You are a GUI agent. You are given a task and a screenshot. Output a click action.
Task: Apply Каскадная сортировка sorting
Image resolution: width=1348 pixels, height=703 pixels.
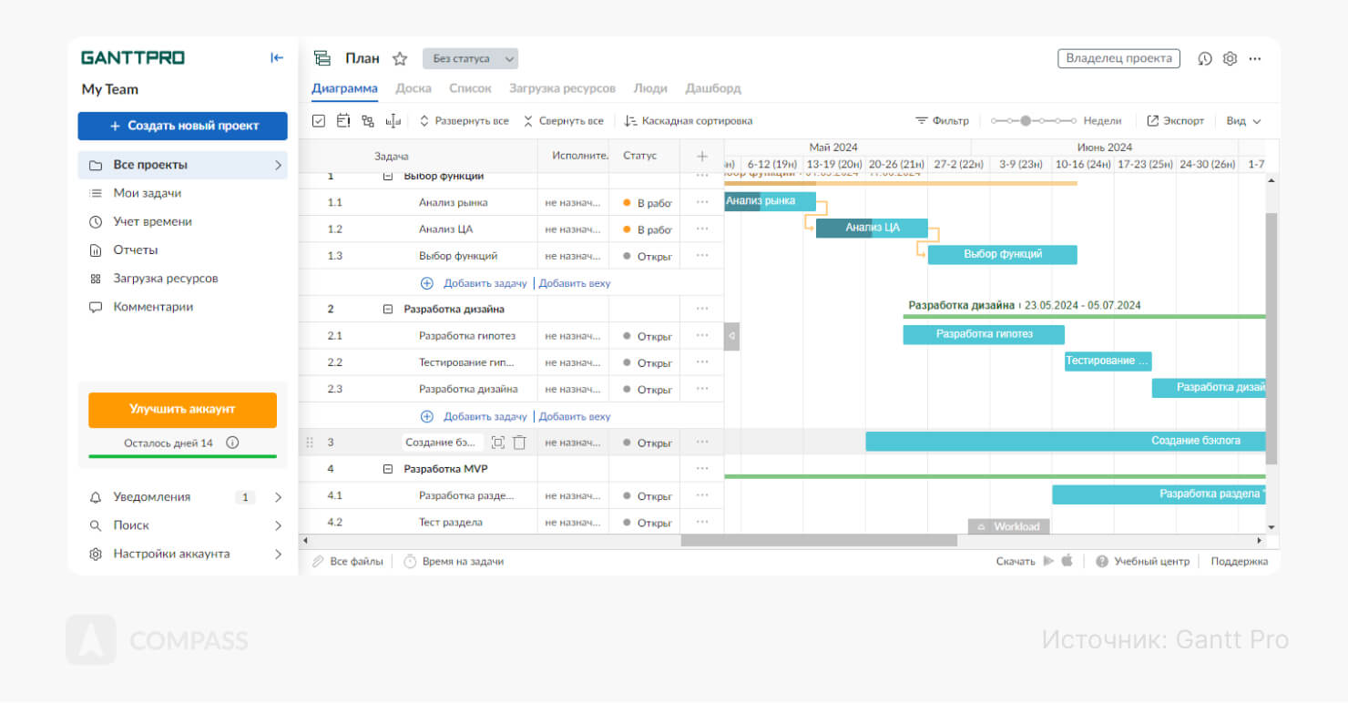click(689, 121)
